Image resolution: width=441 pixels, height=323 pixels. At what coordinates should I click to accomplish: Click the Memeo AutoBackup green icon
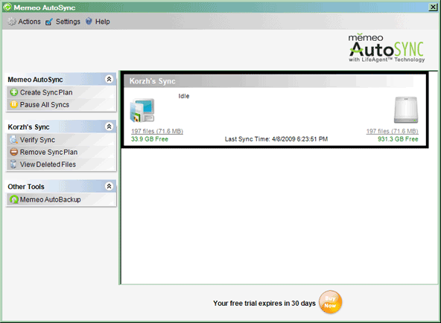[x=13, y=199]
